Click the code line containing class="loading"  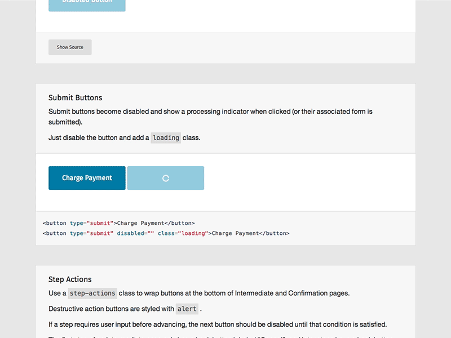[x=166, y=233]
